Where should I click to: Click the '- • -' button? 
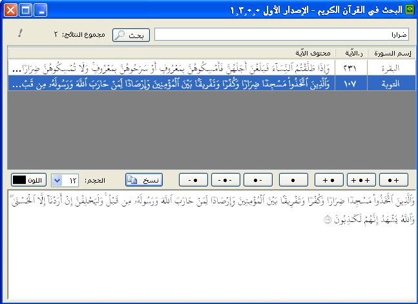(x=225, y=180)
